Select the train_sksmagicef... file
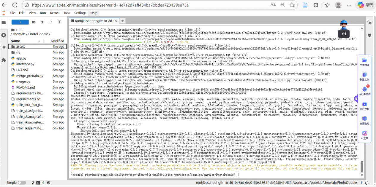Image resolution: width=376 pixels, height=187 pixels. point(37,116)
